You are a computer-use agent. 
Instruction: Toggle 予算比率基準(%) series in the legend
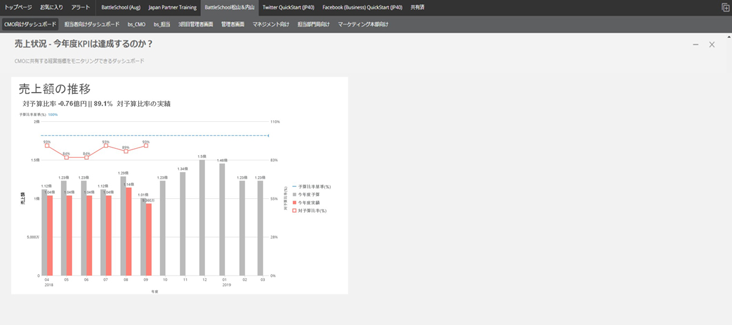pos(315,186)
